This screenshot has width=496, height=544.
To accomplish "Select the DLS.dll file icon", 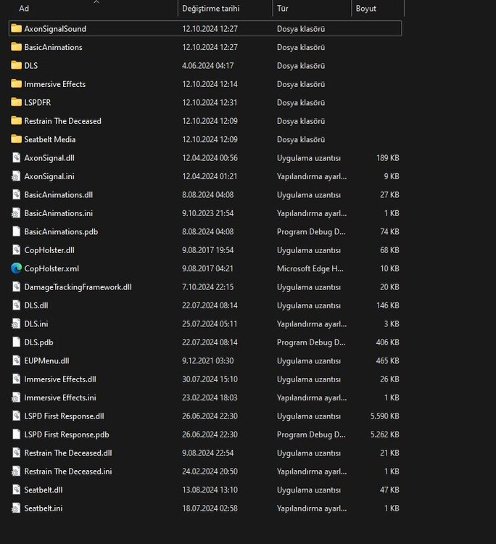I will 16,305.
